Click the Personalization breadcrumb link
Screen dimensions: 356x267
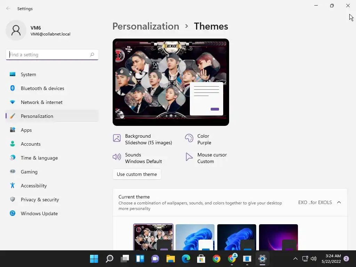pos(146,26)
